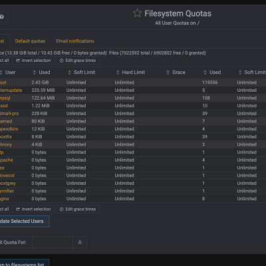Click Select all button above the table
The width and height of the screenshot is (266, 266).
pyautogui.click(x=5, y=61)
